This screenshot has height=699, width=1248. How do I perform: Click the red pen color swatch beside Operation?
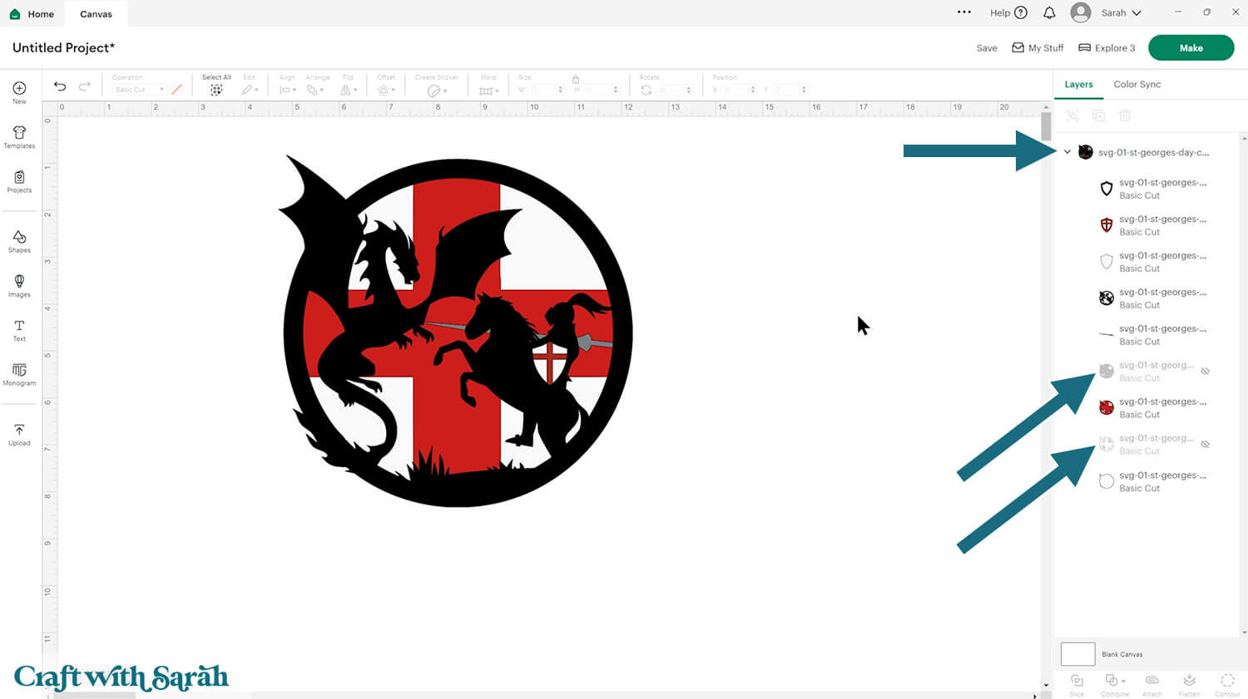[176, 90]
